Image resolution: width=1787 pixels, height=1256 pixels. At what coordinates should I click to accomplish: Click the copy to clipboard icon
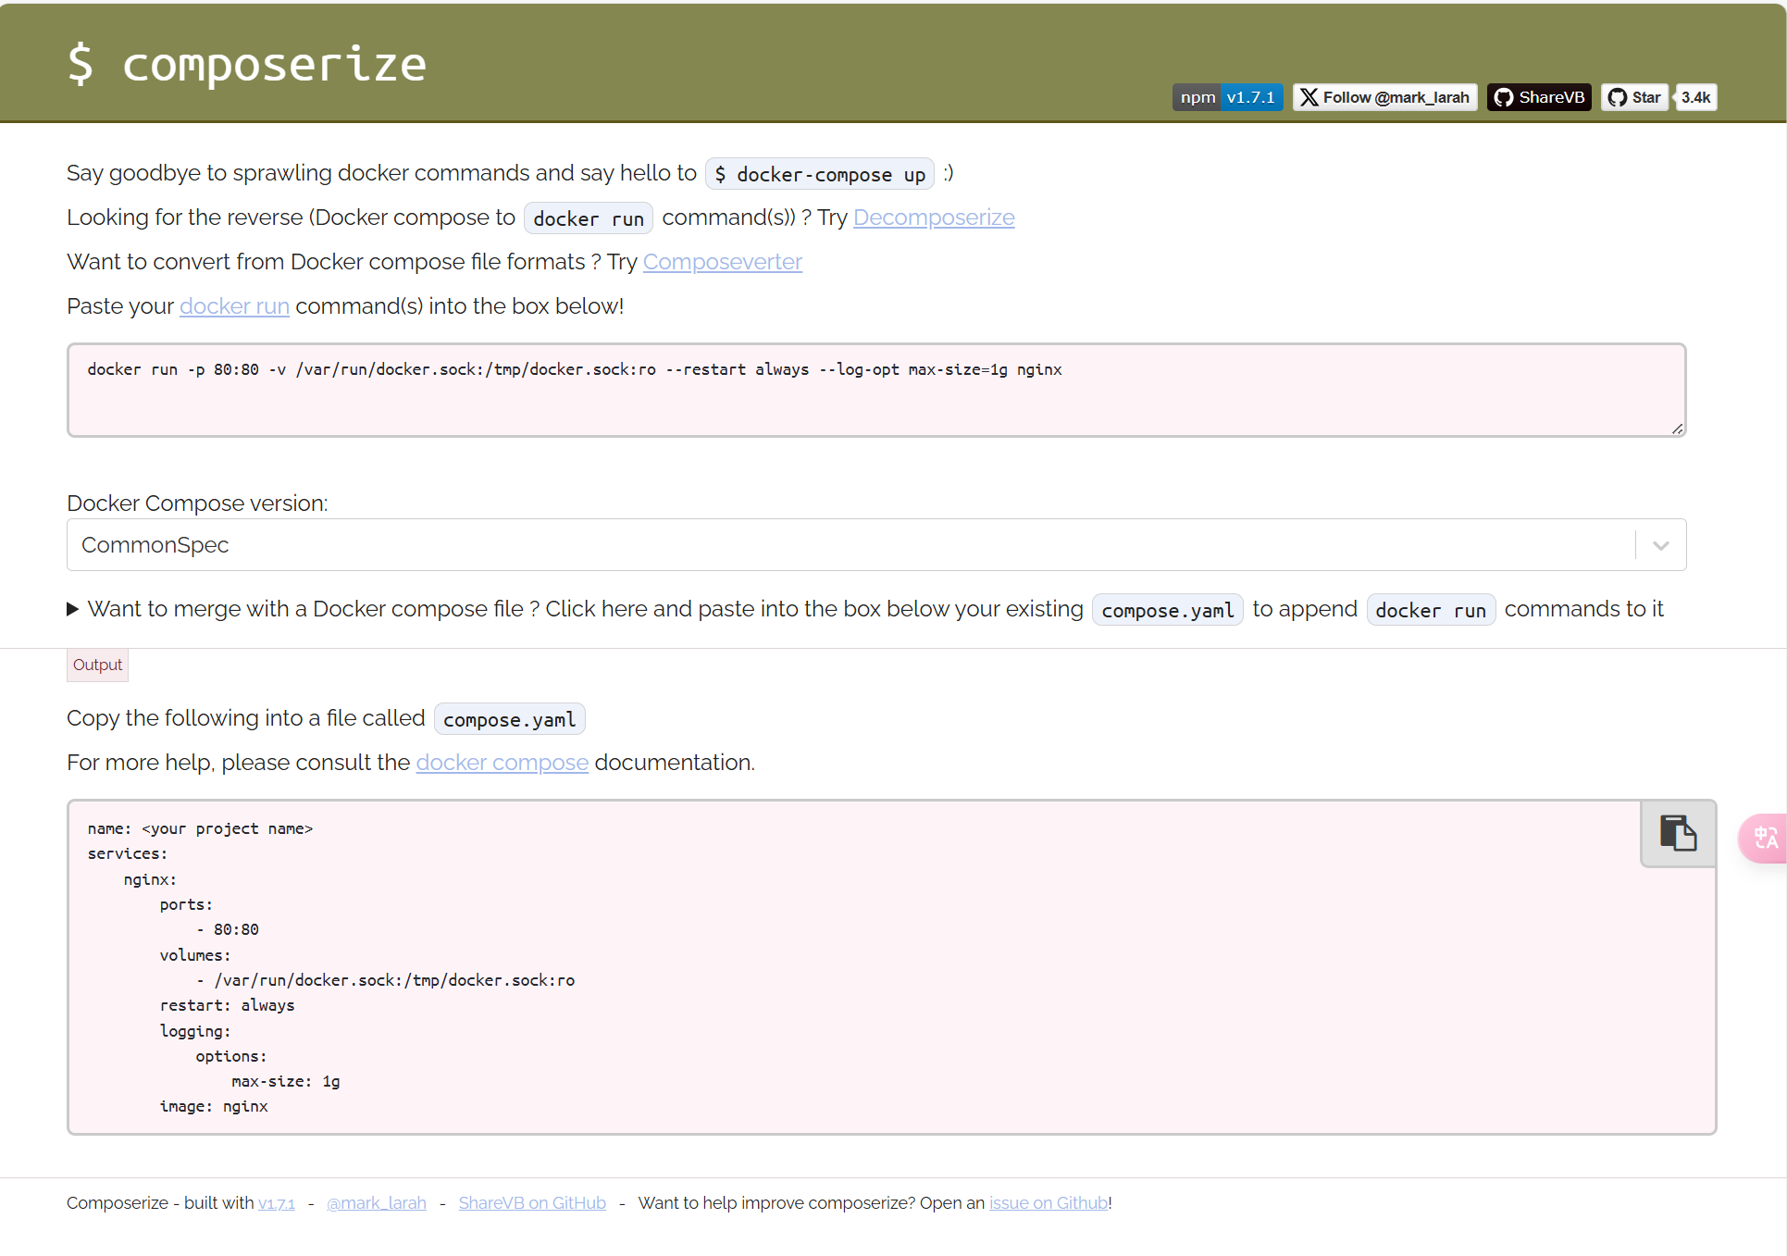click(x=1677, y=833)
